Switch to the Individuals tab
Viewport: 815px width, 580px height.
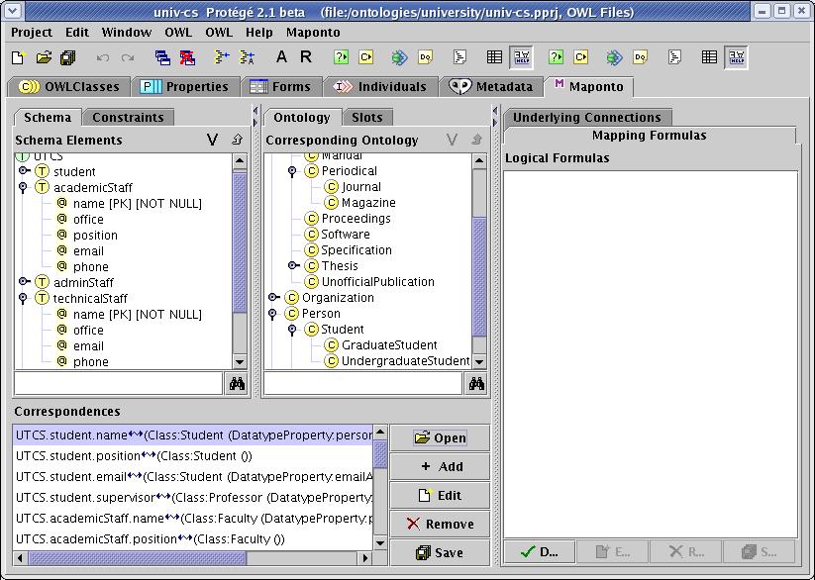coord(379,87)
